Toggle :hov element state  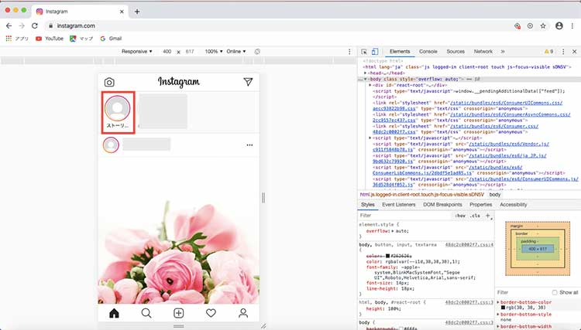click(460, 216)
